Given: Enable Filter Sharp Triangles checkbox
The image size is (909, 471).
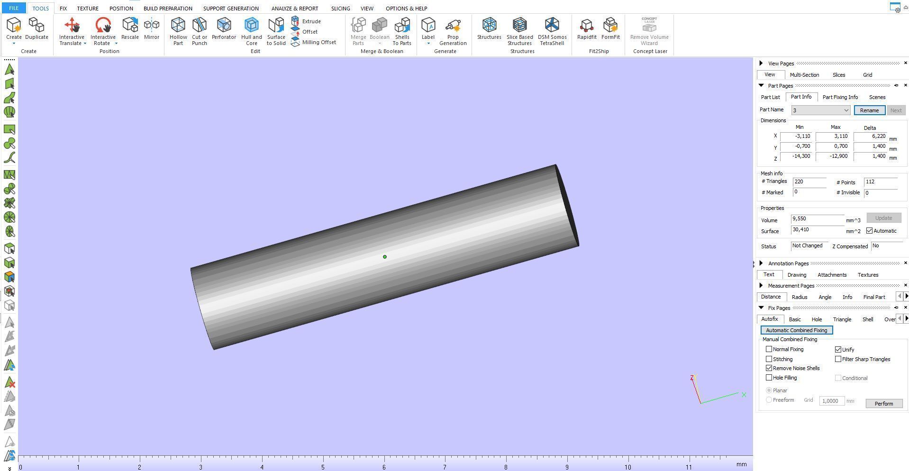Looking at the screenshot, I should pyautogui.click(x=838, y=359).
